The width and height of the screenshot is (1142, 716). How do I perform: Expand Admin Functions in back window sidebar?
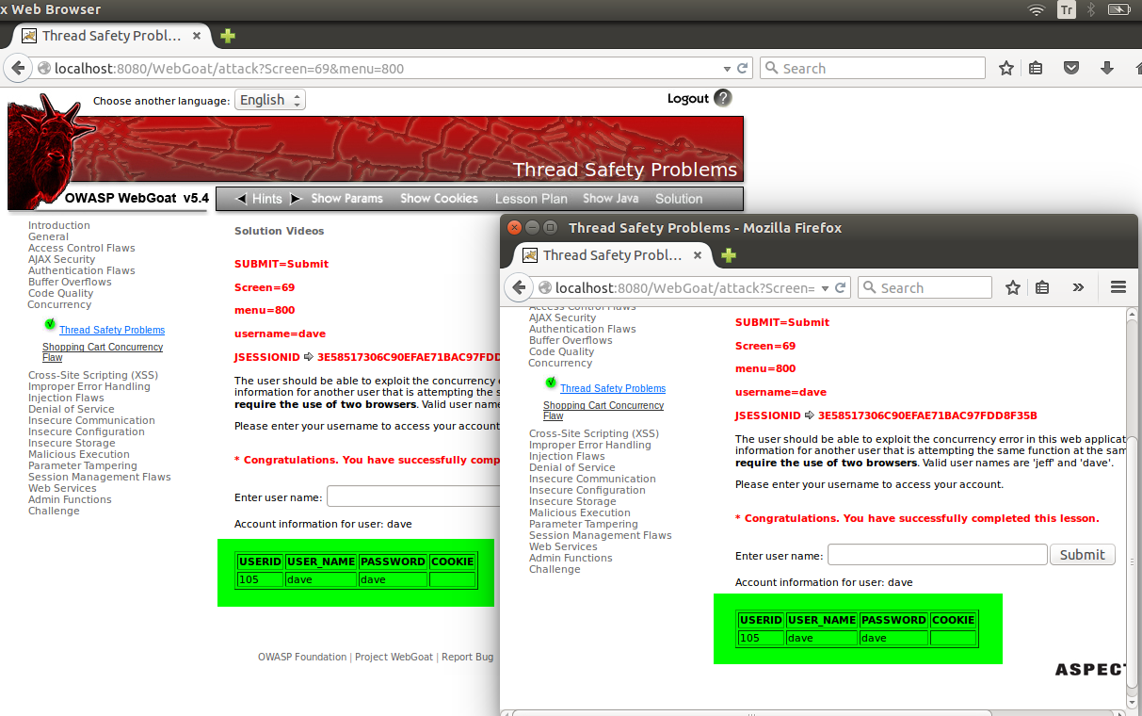tap(70, 499)
